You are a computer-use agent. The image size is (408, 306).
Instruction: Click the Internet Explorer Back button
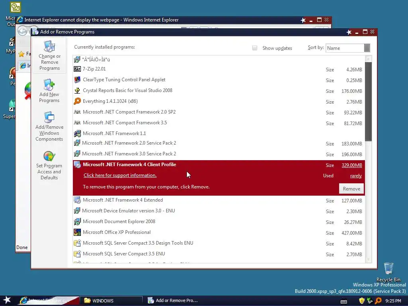point(22,31)
